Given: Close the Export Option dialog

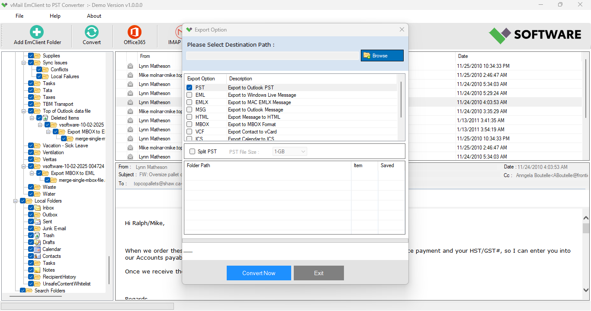Looking at the screenshot, I should (x=402, y=30).
